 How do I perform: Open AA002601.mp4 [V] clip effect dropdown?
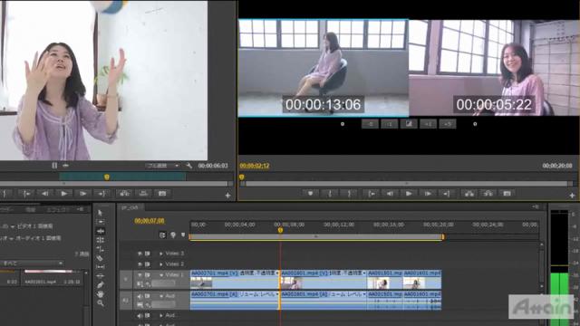click(x=364, y=273)
